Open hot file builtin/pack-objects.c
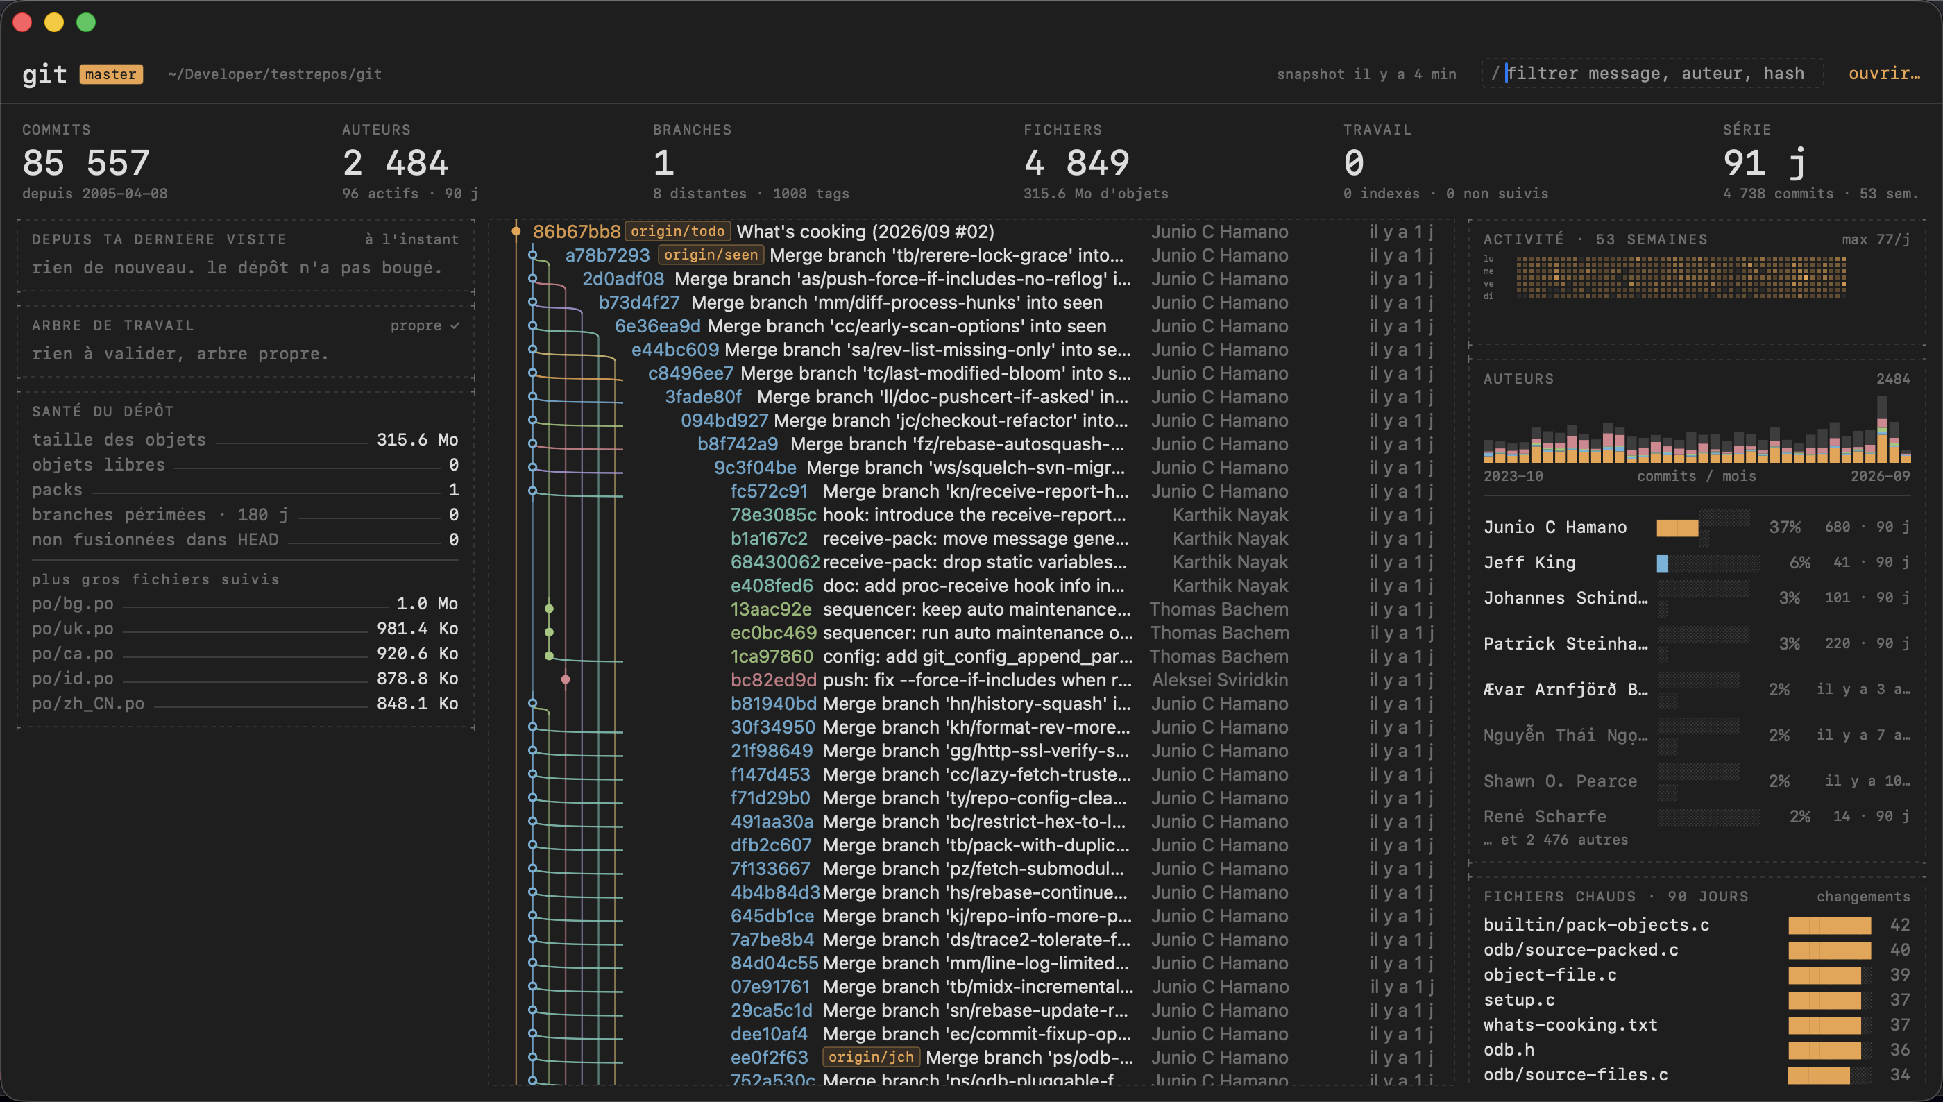The width and height of the screenshot is (1943, 1102). tap(1697, 925)
